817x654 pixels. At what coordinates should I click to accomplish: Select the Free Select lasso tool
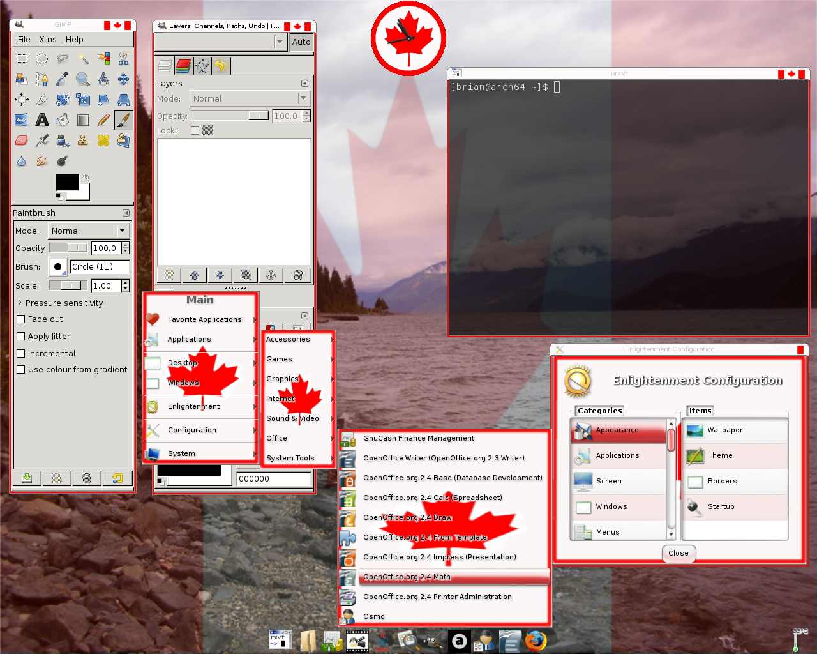point(63,59)
